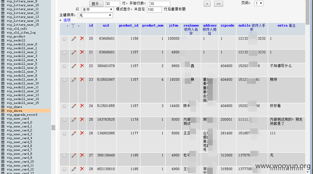Tick checkbox for row id 27
This screenshot has width=313, height=174.
[x=64, y=156]
